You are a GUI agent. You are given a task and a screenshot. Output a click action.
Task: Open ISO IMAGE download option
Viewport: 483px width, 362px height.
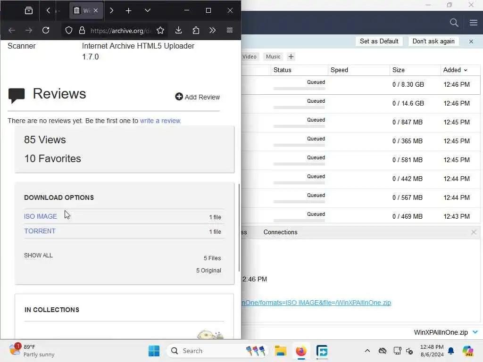pyautogui.click(x=41, y=216)
